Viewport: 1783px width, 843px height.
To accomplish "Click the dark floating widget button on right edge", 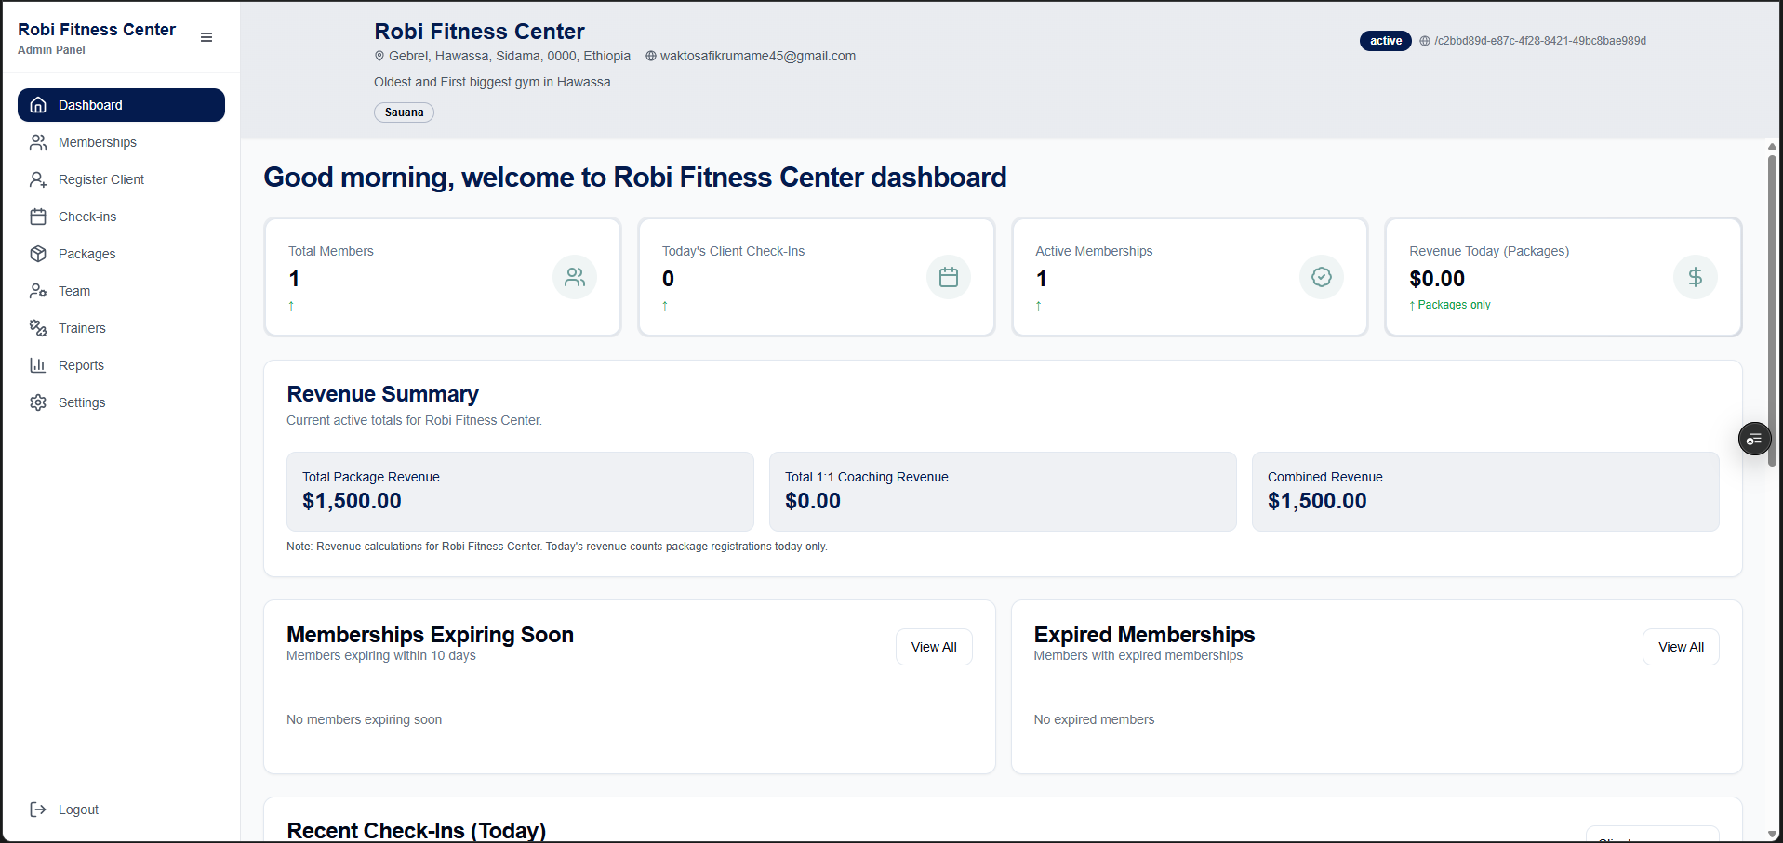I will coord(1754,439).
